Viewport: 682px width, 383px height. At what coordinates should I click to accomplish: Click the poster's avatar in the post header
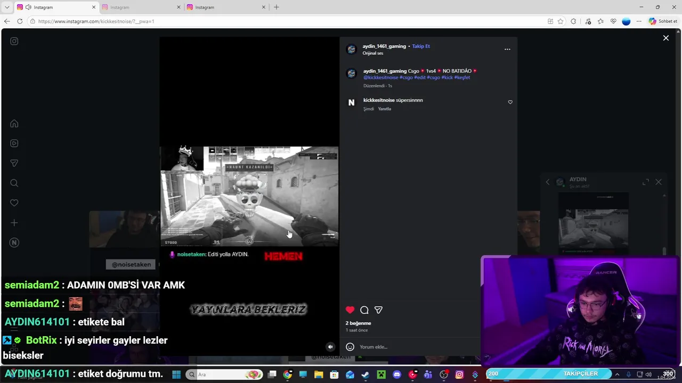click(351, 49)
